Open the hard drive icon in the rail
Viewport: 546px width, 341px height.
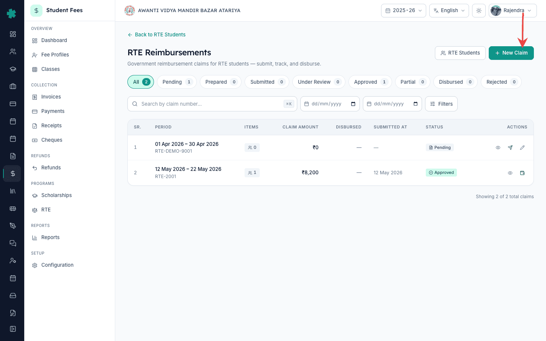pos(13,296)
